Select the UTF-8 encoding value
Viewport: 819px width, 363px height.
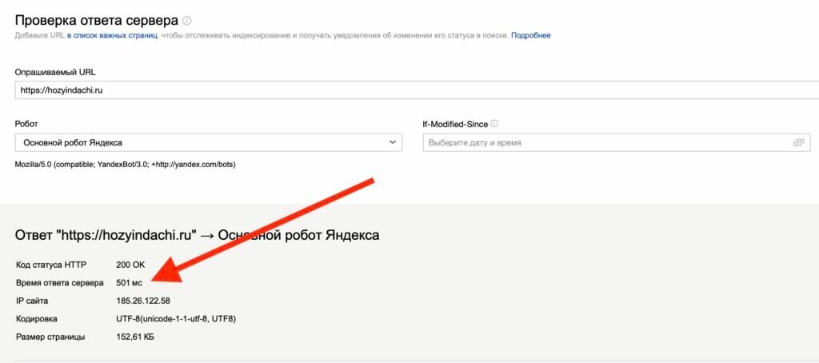[x=176, y=318]
